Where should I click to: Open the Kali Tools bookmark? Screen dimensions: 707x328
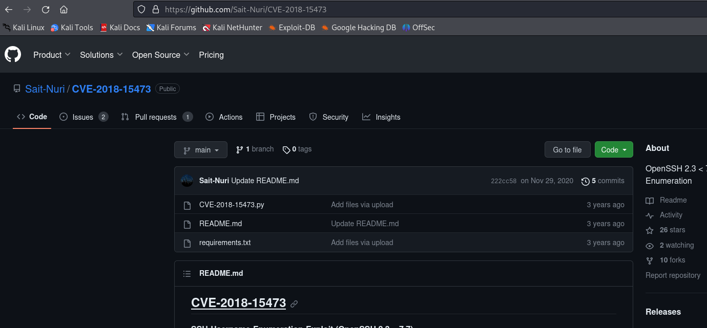point(72,28)
